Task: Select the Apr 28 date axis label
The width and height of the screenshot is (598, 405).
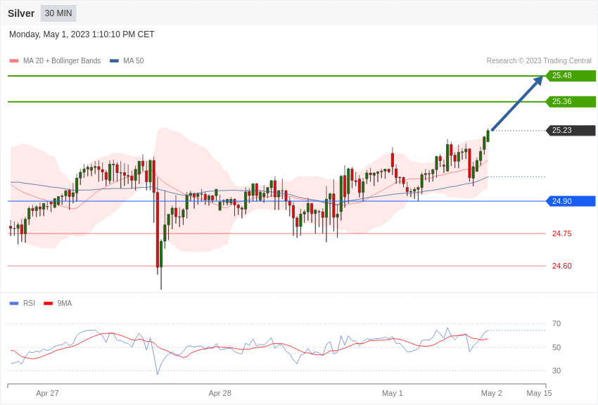Action: 220,393
